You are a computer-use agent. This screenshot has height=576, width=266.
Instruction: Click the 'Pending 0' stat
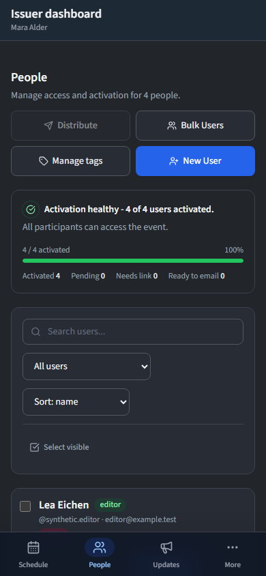(x=88, y=276)
